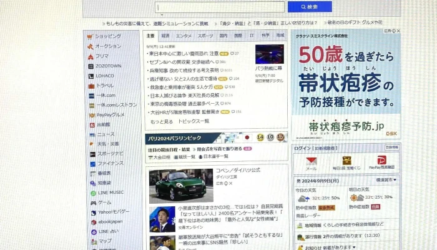Open the 知恵袋 sidebar icon
The height and width of the screenshot is (250, 437).
(93, 183)
